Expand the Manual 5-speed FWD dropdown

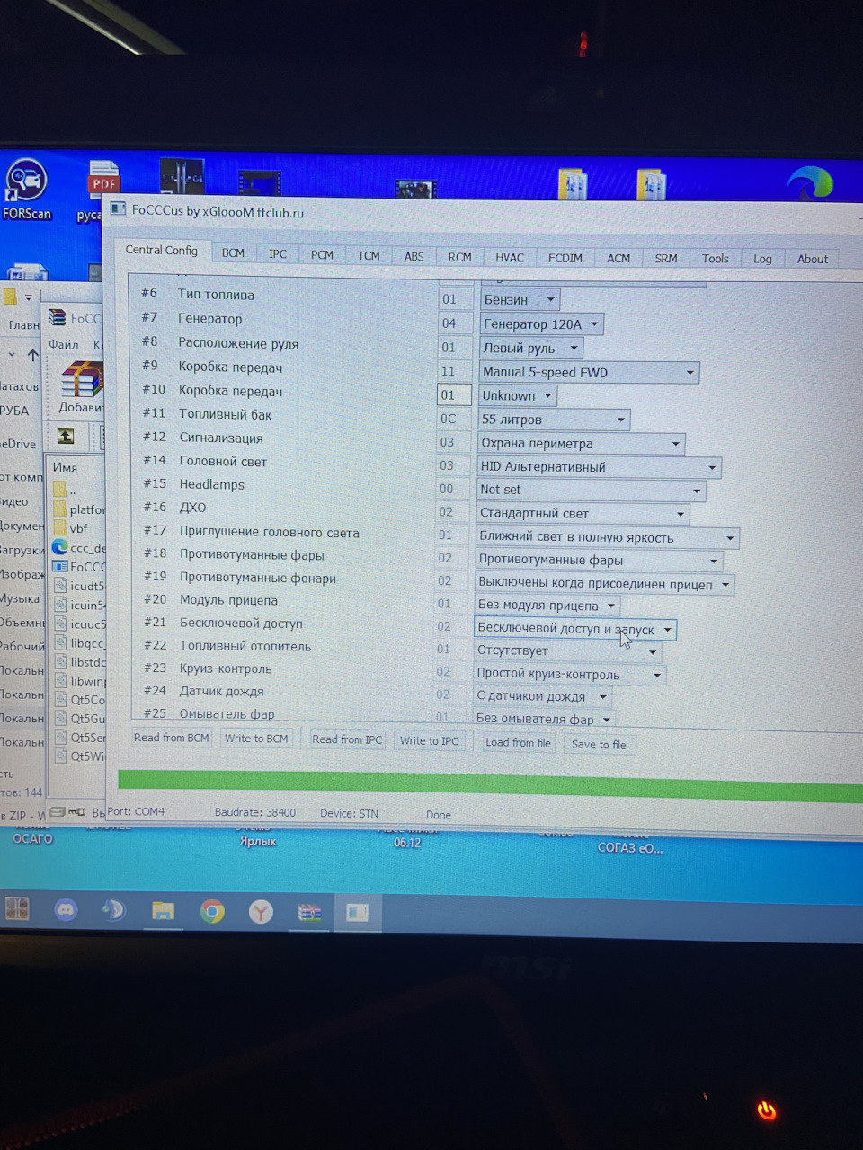pyautogui.click(x=589, y=372)
